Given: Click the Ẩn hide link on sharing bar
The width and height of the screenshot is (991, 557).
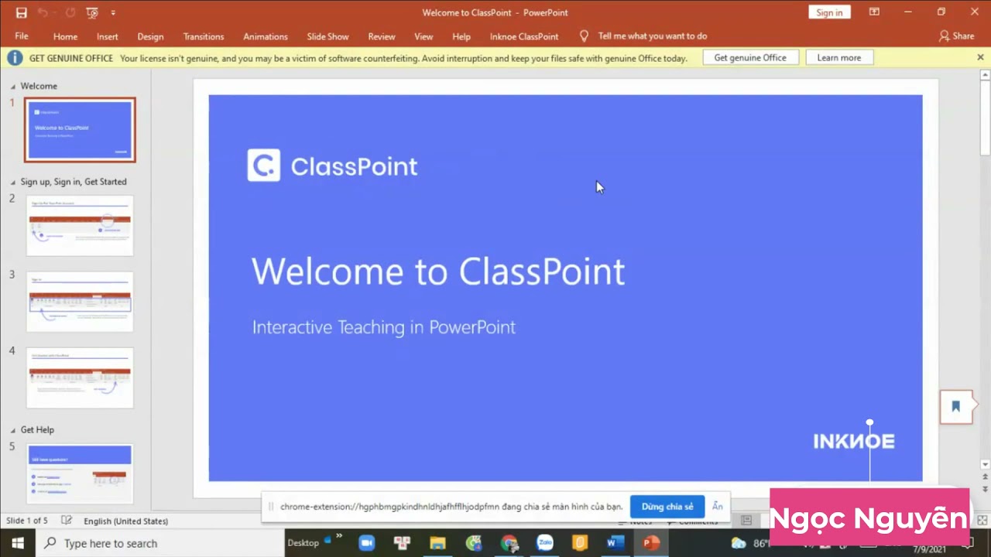Looking at the screenshot, I should (x=718, y=507).
